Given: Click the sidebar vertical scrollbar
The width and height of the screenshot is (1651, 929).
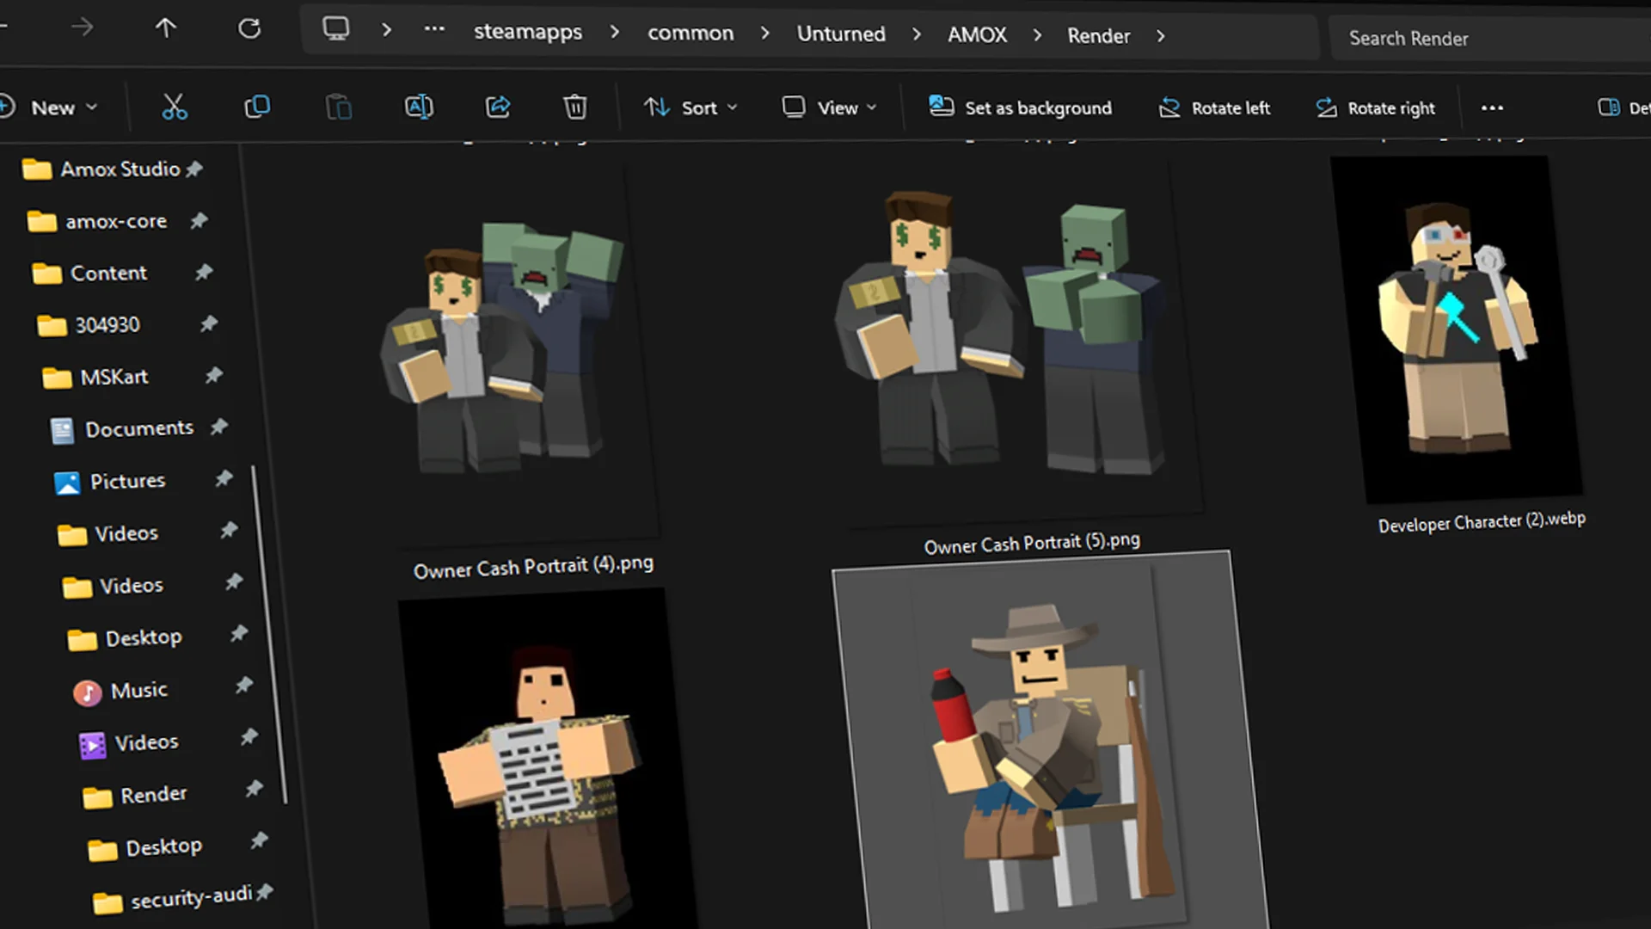Looking at the screenshot, I should click(x=269, y=635).
